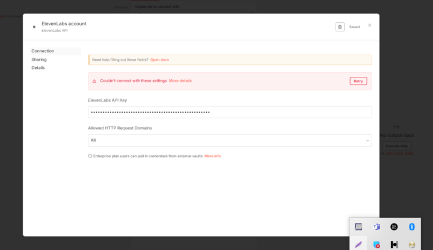433x250 pixels.
Task: Open the Bang & Olufsen audio tray icon
Action: pos(394,227)
